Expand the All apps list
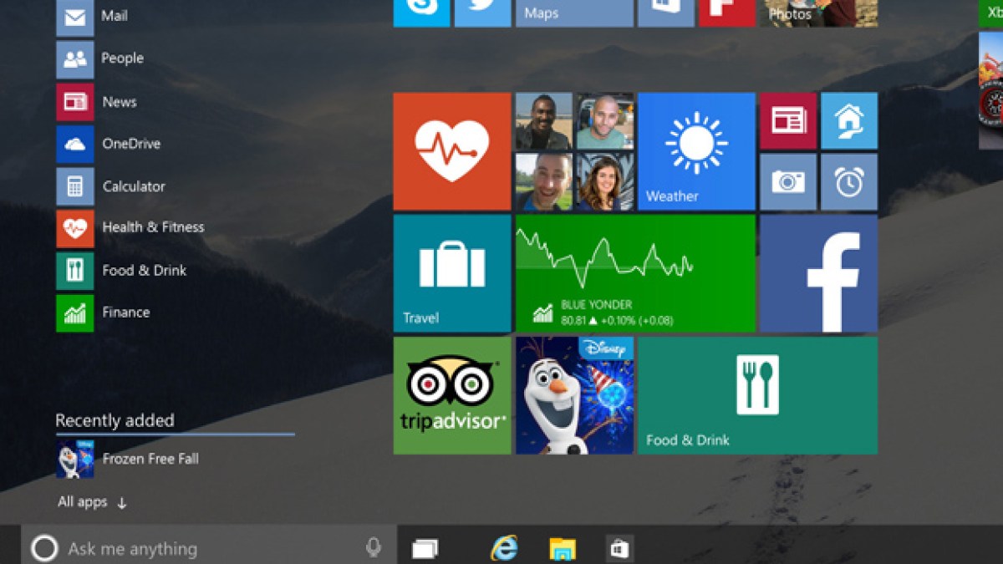 pos(92,502)
